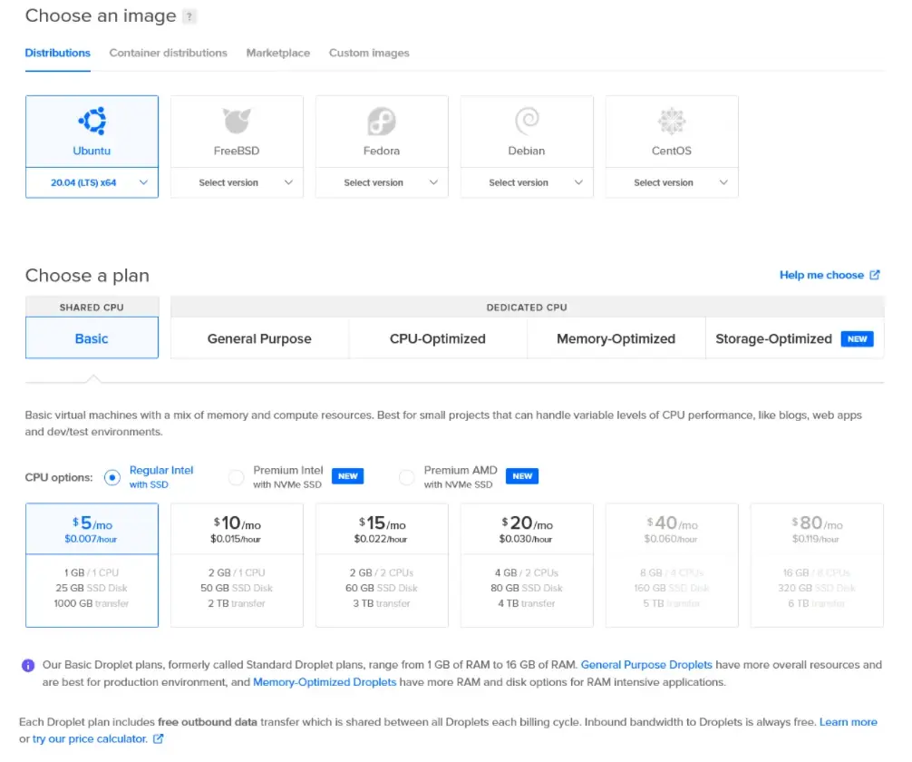Click the external link icon next to price calculator
This screenshot has width=912, height=762.
(x=159, y=738)
